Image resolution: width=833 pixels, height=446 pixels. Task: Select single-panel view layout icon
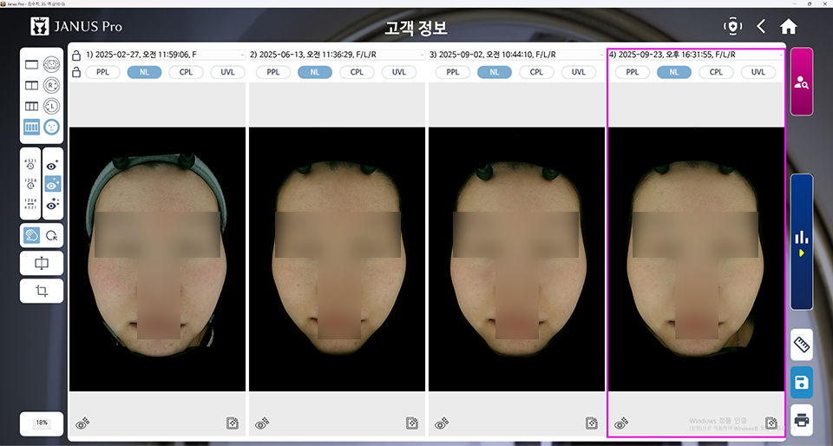(32, 64)
